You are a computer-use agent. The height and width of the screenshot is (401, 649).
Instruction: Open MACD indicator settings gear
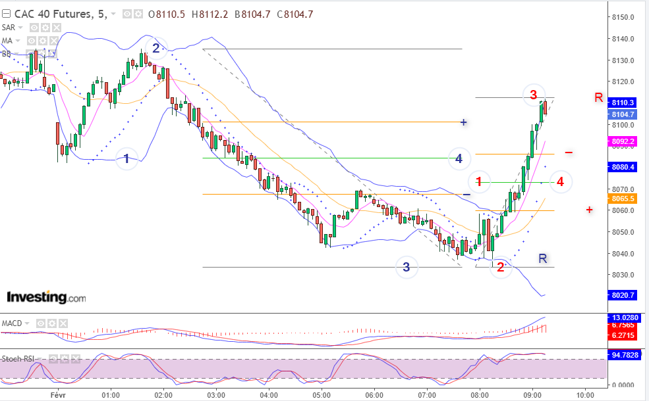[x=52, y=323]
